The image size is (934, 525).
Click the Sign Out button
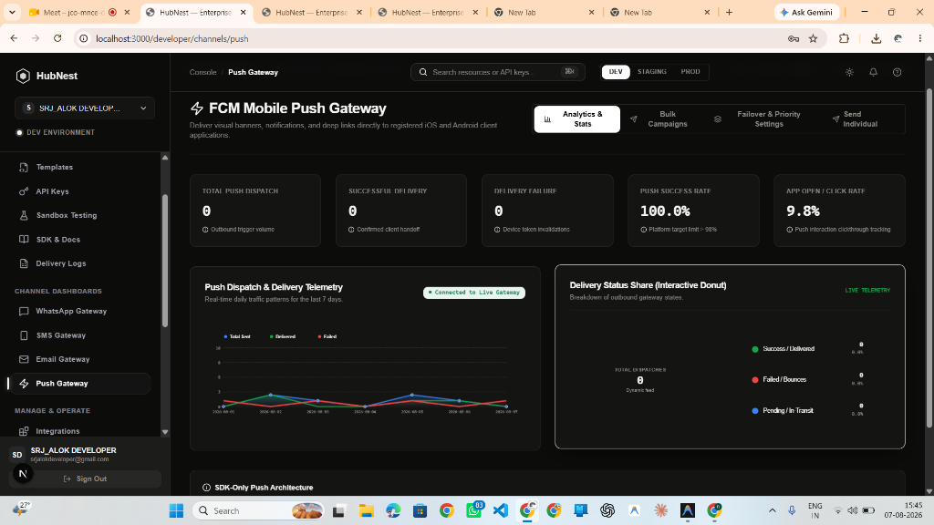point(85,479)
